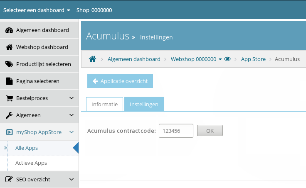Click the myShop AppStore play icon
306x188 pixels.
click(9, 132)
